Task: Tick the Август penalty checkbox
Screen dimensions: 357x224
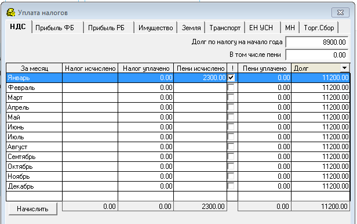Action: coord(231,146)
